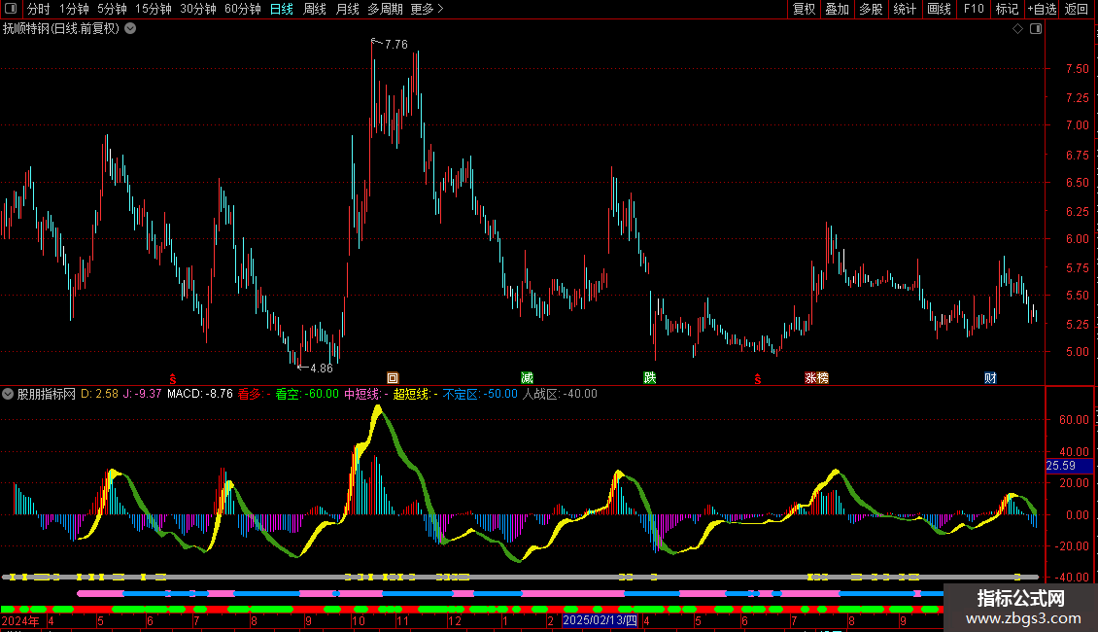This screenshot has height=632, width=1098.
Task: Click the 多股 multi-stock button
Action: click(871, 9)
